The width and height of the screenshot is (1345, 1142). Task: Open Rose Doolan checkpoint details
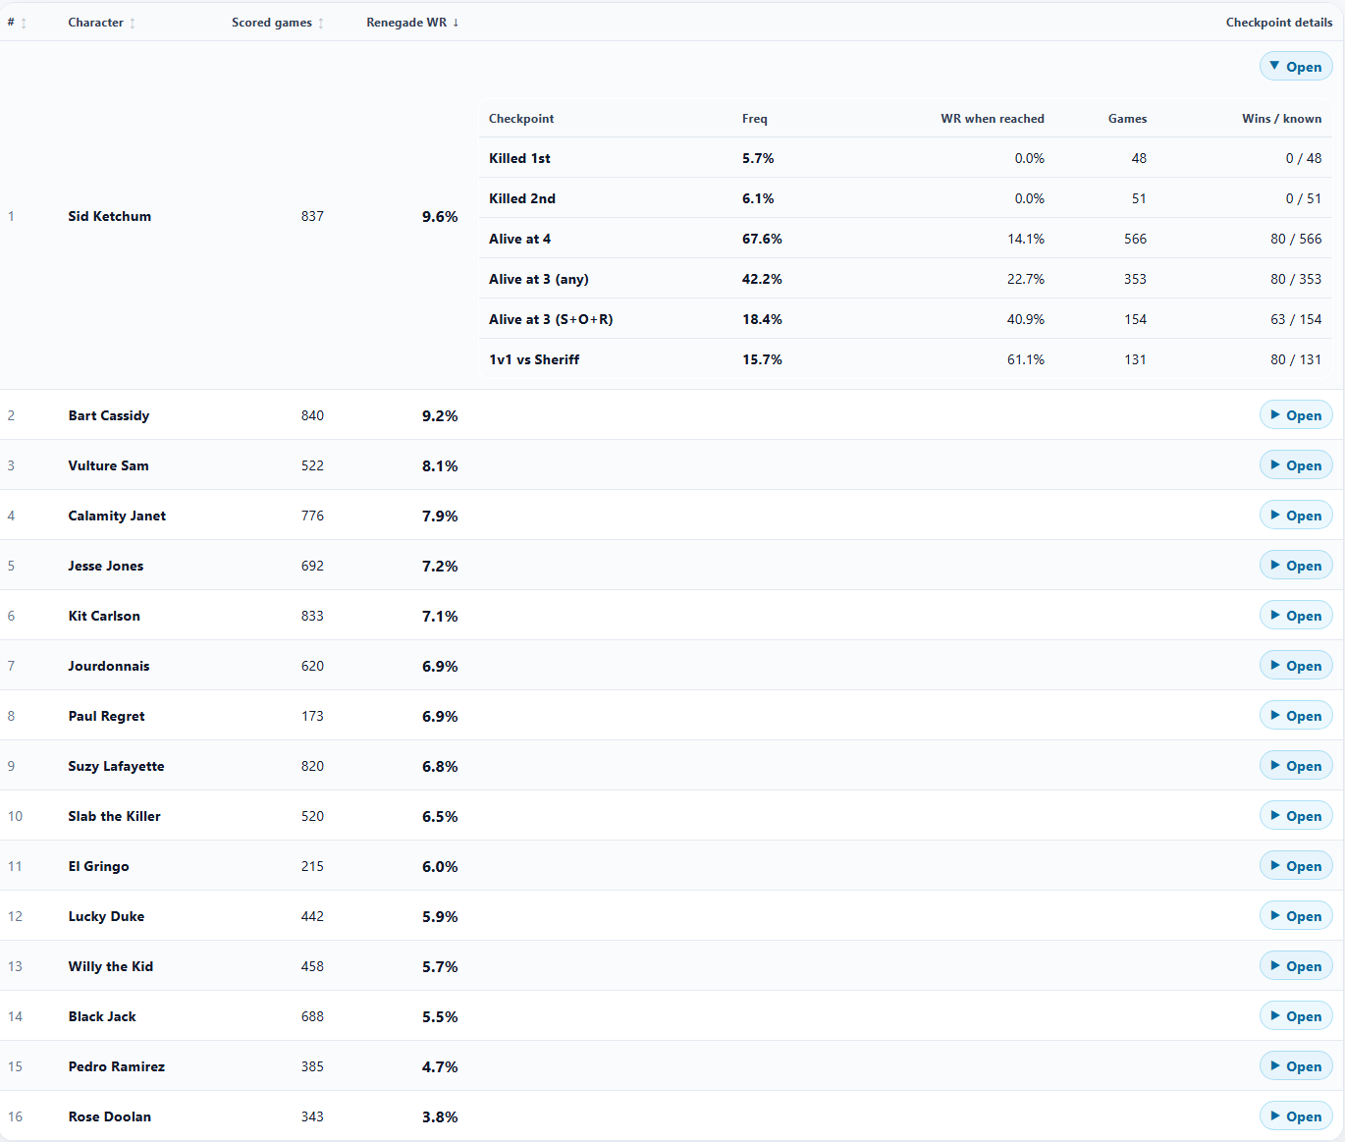(1296, 1116)
